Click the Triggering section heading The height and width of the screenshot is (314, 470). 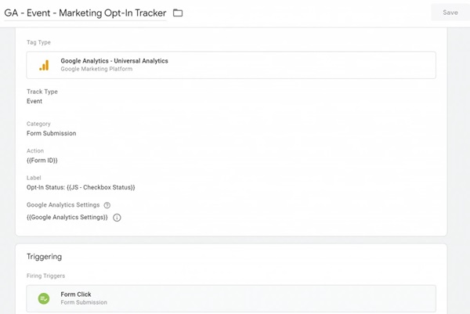[45, 256]
